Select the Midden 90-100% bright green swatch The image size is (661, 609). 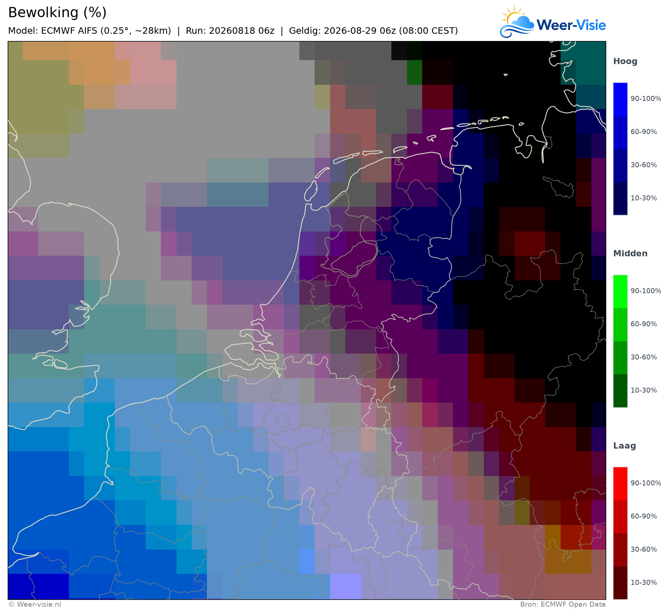pyautogui.click(x=620, y=291)
